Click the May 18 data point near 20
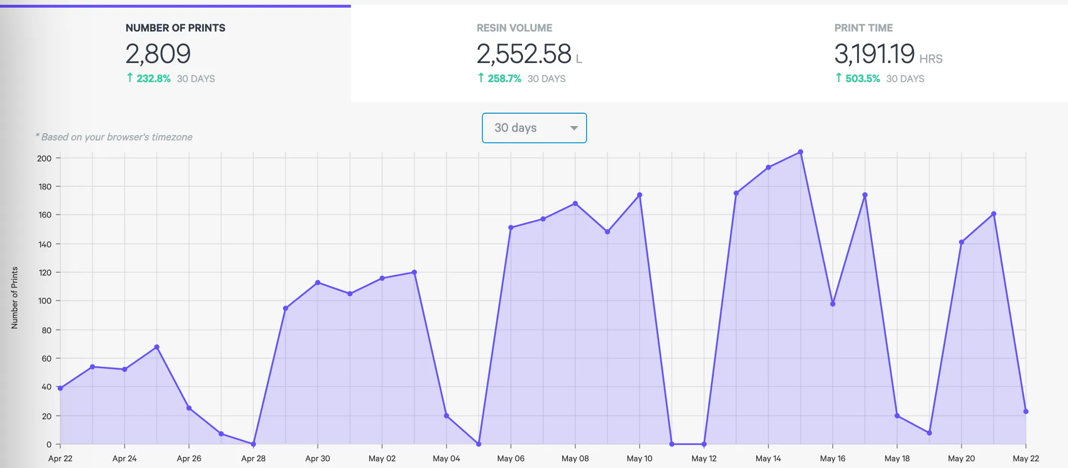This screenshot has width=1068, height=468. (x=897, y=416)
